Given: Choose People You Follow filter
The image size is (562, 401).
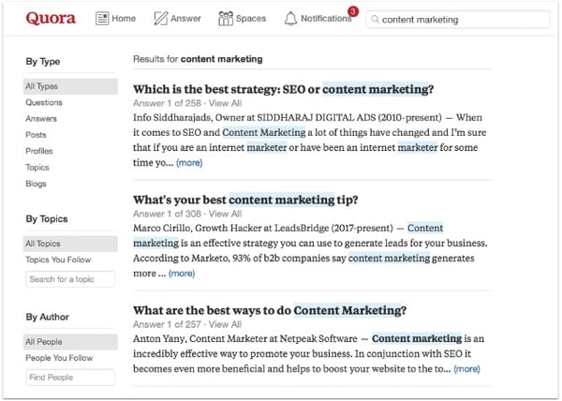Looking at the screenshot, I should (x=59, y=358).
